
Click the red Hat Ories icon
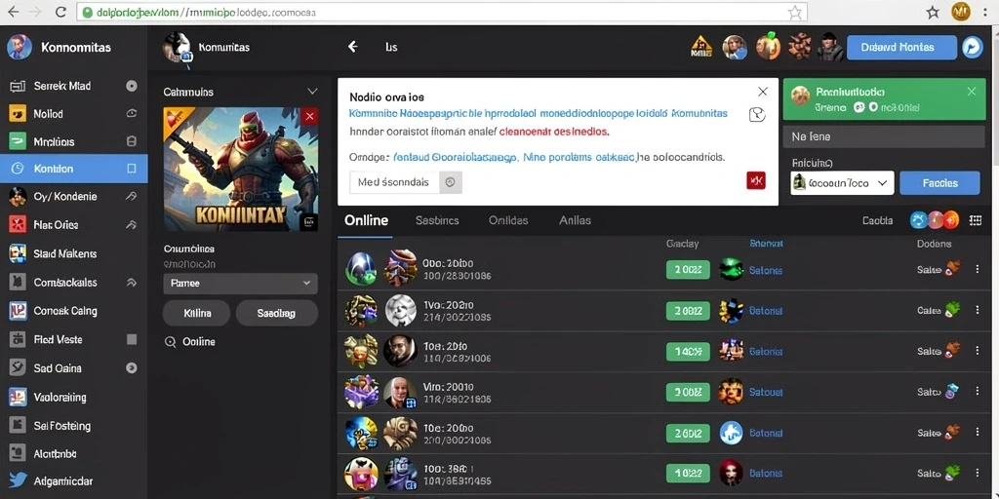click(18, 225)
